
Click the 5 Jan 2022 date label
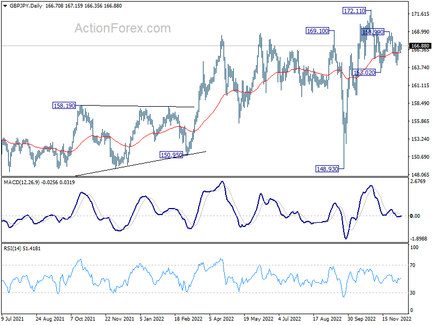pyautogui.click(x=152, y=319)
